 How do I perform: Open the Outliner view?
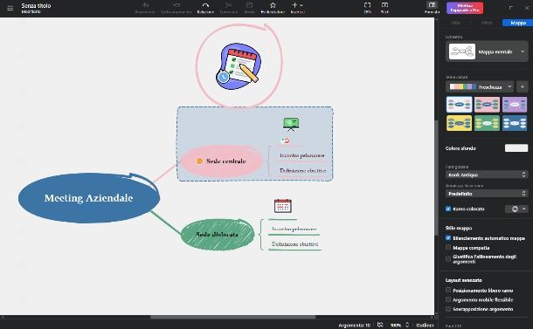(x=425, y=326)
